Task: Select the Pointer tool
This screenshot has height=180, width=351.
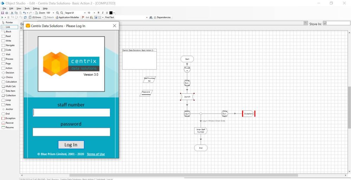Action: coord(9,22)
